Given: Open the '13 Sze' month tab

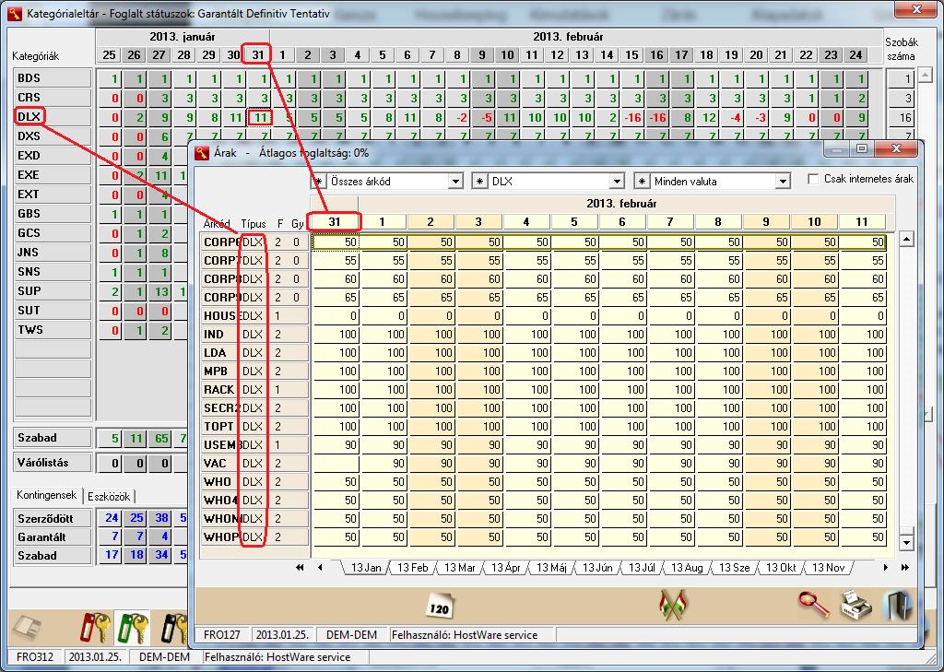Looking at the screenshot, I should pos(734,567).
